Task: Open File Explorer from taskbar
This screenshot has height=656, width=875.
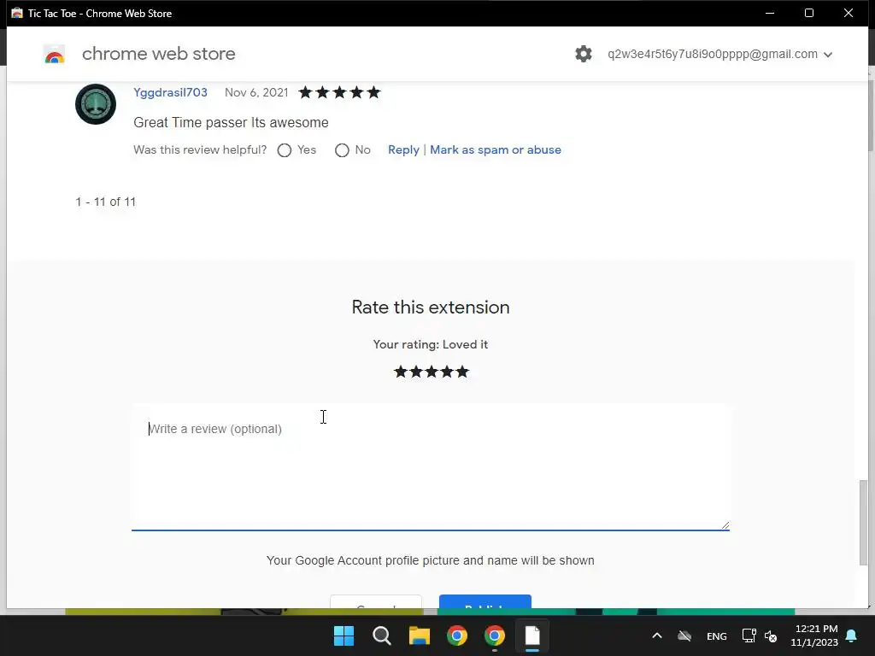Action: [x=419, y=635]
